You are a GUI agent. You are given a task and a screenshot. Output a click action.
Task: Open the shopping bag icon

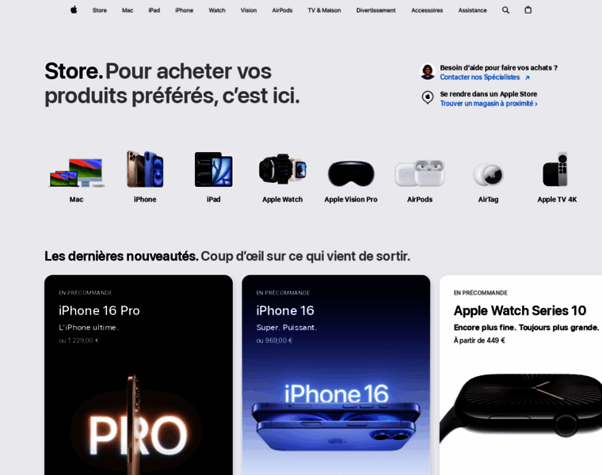pos(528,10)
